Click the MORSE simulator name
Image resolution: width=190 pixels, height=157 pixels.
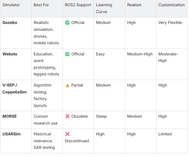(x=10, y=116)
